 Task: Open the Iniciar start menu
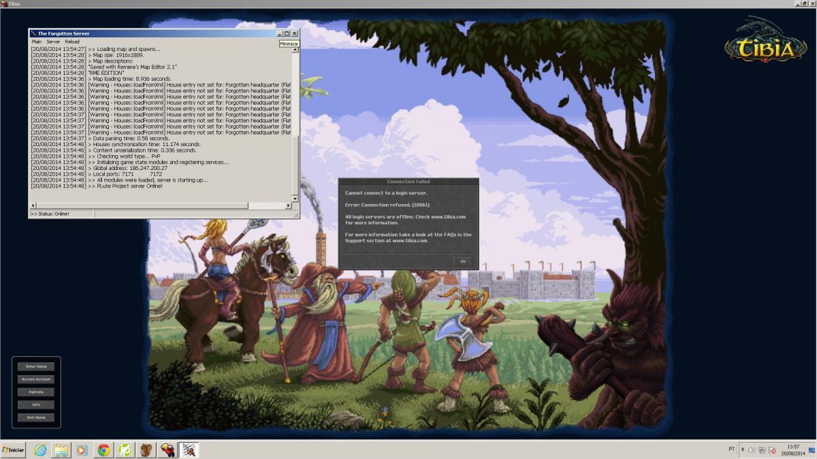click(14, 450)
